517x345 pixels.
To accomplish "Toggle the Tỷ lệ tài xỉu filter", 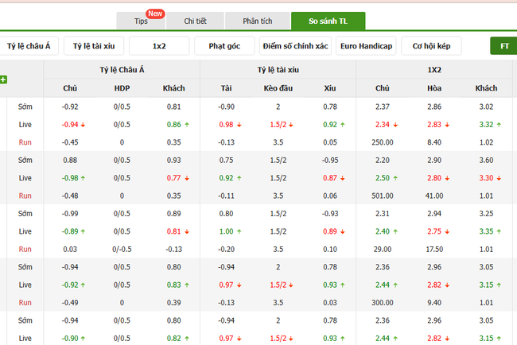I will tap(94, 46).
